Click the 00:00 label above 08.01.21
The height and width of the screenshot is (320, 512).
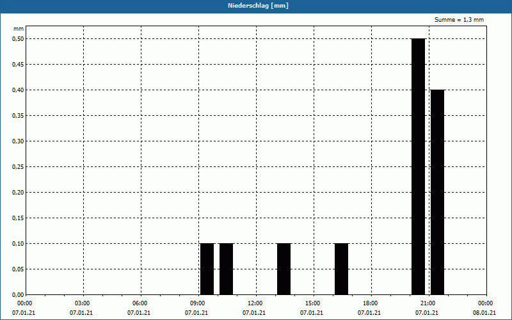tap(486, 303)
